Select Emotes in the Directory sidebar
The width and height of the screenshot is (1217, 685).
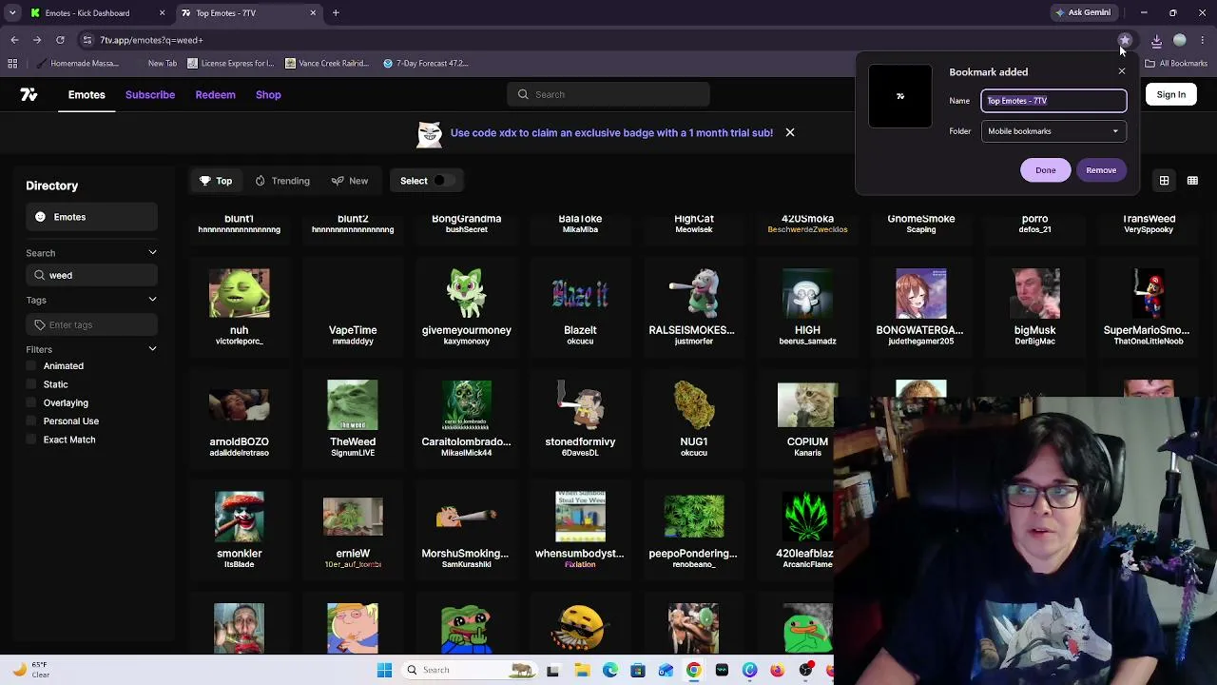(91, 217)
